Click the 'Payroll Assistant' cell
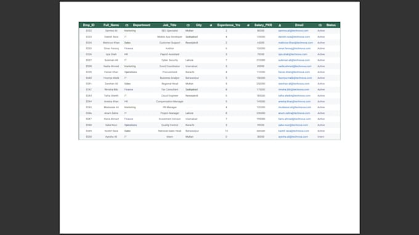The width and height of the screenshot is (419, 235). coord(169,54)
